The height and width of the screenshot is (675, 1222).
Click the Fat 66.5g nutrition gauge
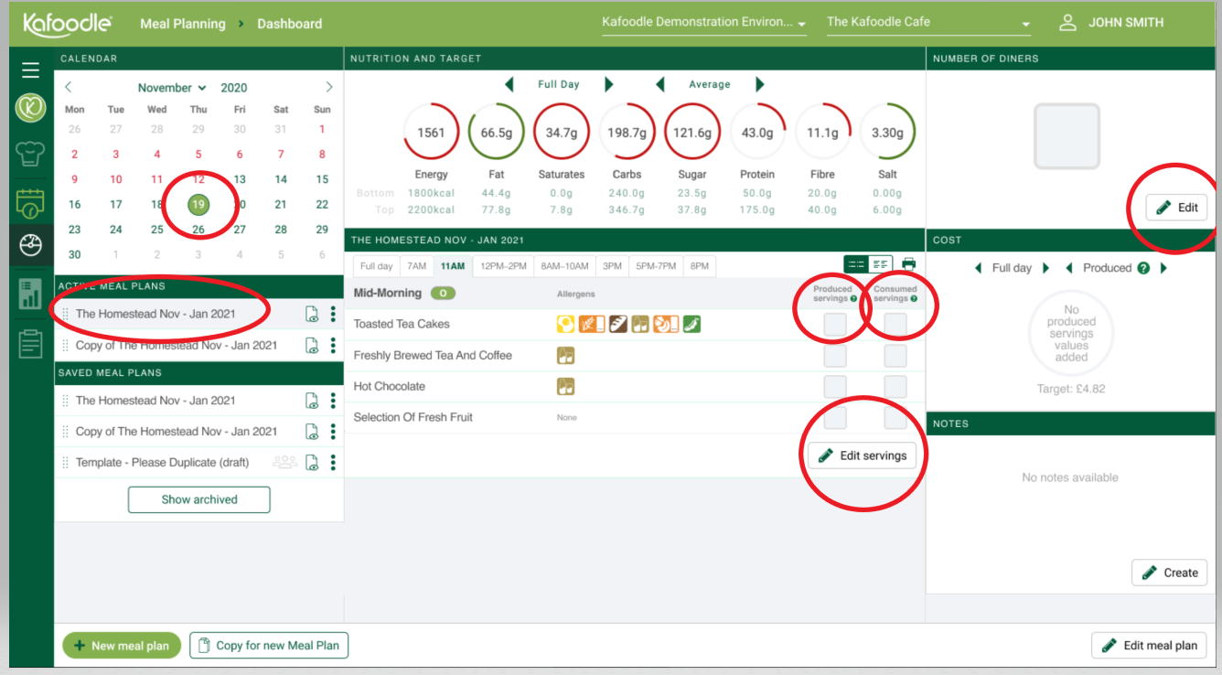point(497,133)
